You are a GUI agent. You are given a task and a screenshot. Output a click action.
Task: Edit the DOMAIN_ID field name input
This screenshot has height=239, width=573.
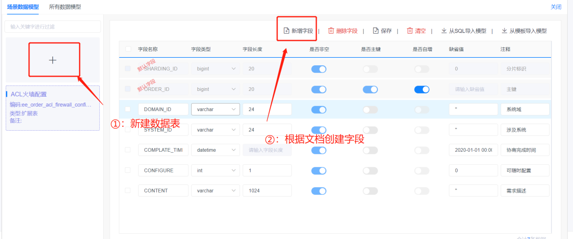click(x=163, y=109)
